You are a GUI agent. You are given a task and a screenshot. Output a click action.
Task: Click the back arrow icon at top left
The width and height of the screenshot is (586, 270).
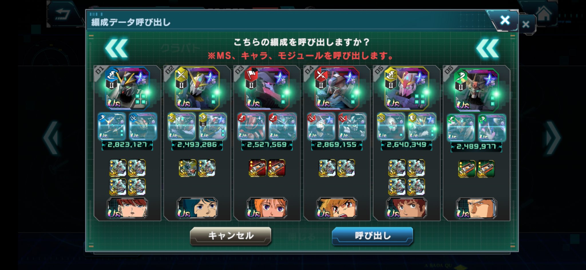pos(63,14)
